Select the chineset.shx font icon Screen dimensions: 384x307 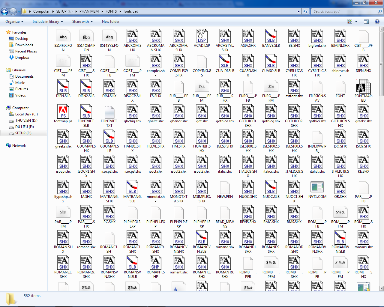[x=340, y=61]
